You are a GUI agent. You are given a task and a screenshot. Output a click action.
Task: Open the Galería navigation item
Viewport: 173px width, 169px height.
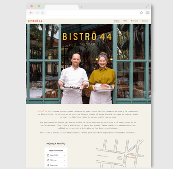point(145,21)
